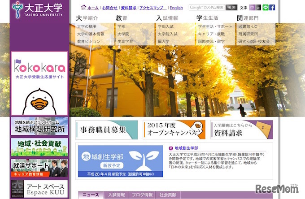Switch to the ブログ情報 tab
The width and height of the screenshot is (305, 199).
142,195
